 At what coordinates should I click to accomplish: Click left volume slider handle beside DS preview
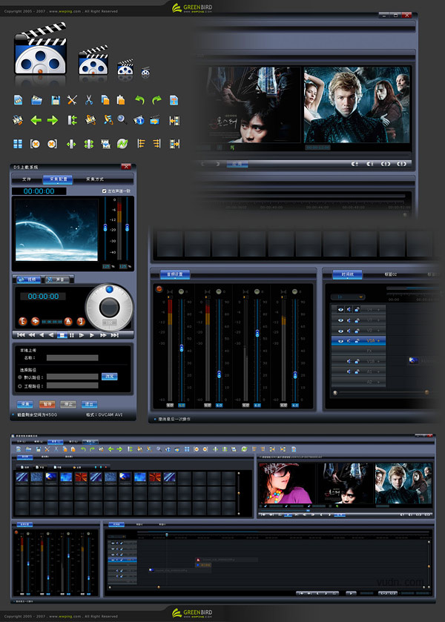coord(105,228)
